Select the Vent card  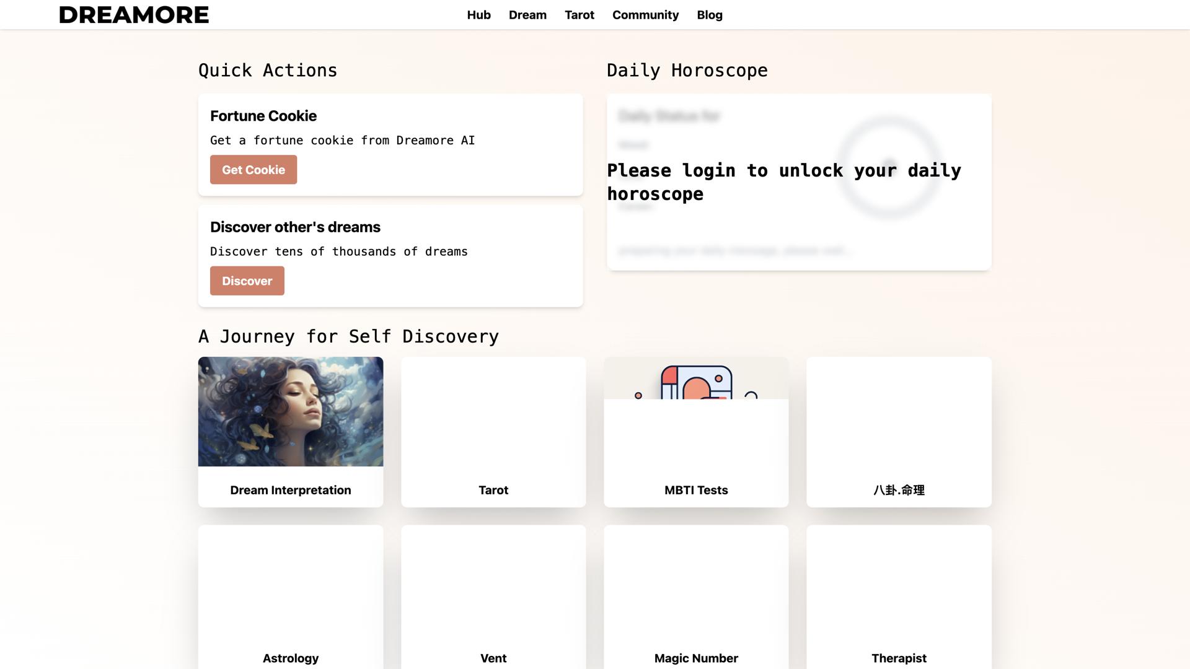pos(493,598)
